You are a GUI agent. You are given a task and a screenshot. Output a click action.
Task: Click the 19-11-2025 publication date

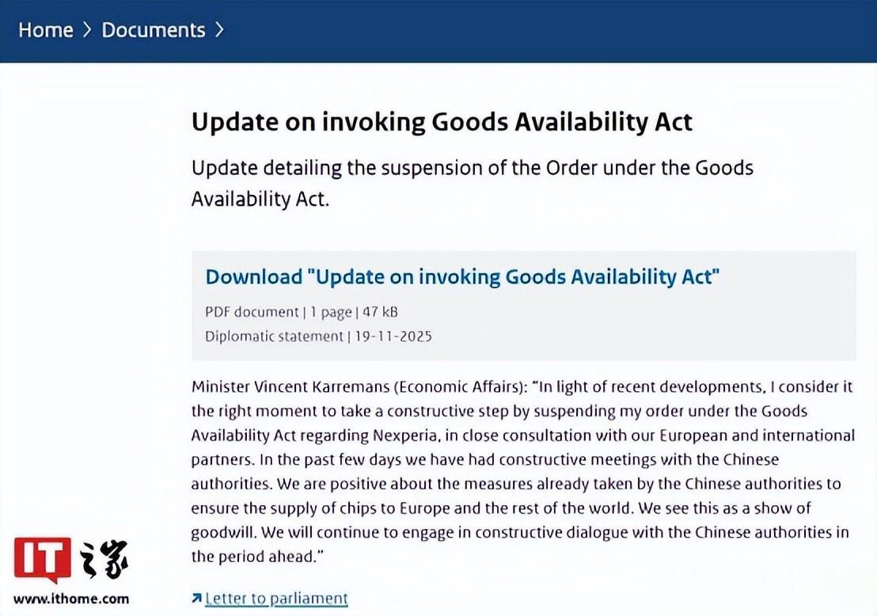pyautogui.click(x=392, y=336)
